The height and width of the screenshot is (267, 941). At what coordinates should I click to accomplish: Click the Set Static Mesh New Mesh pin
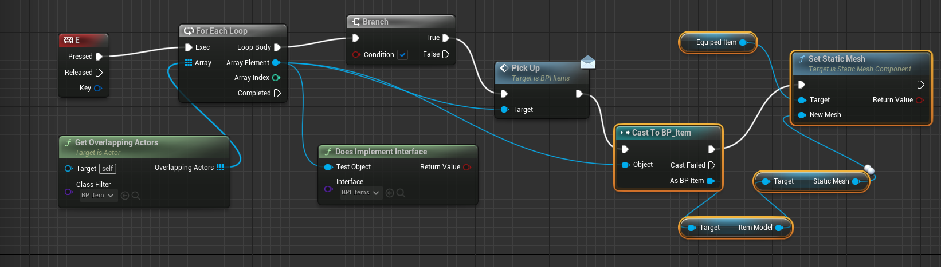point(802,115)
